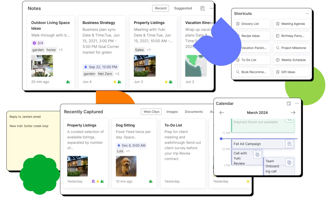Viewport: 333px width, 207px height.
Task: Select the Images tab in Recently Captured
Action: point(172,112)
